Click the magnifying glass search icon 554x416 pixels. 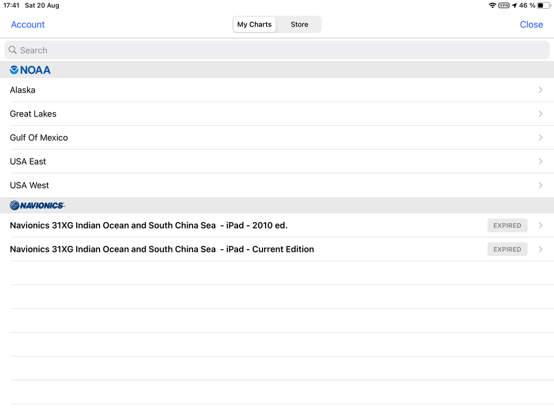(13, 50)
